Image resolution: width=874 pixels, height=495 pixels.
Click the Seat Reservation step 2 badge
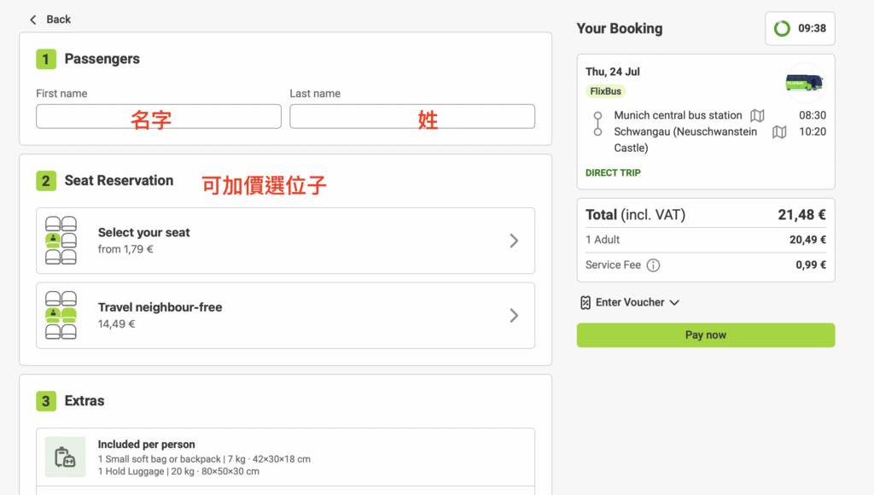tap(46, 181)
